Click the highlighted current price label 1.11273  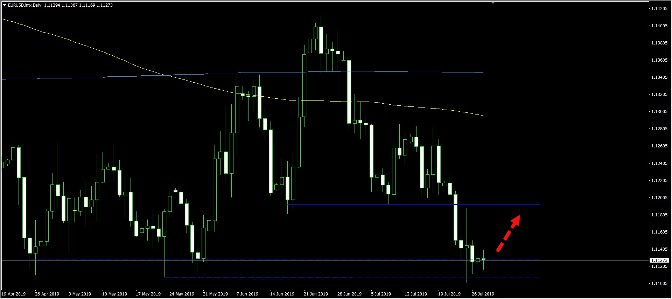[x=659, y=260]
